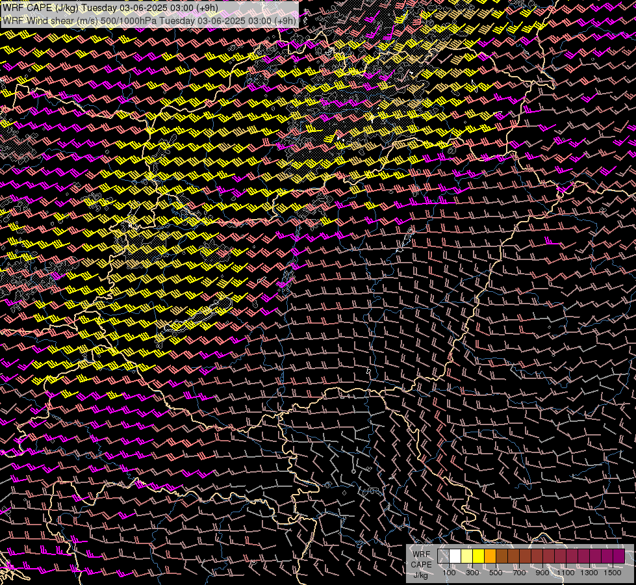This screenshot has width=636, height=585.
Task: Click the legend value '900'
Action: pos(542,573)
